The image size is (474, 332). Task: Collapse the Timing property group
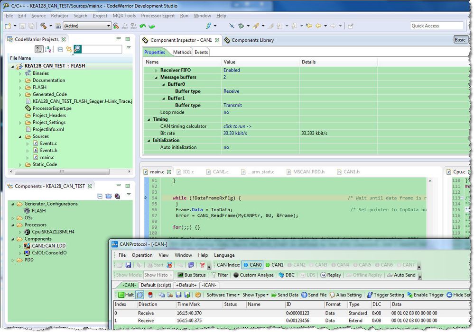point(149,119)
